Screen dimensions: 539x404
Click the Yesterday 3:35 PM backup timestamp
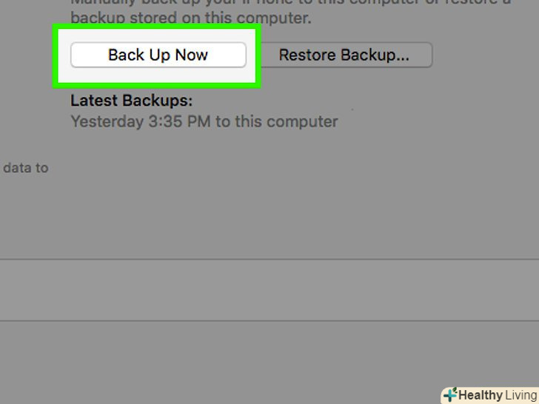tap(204, 121)
